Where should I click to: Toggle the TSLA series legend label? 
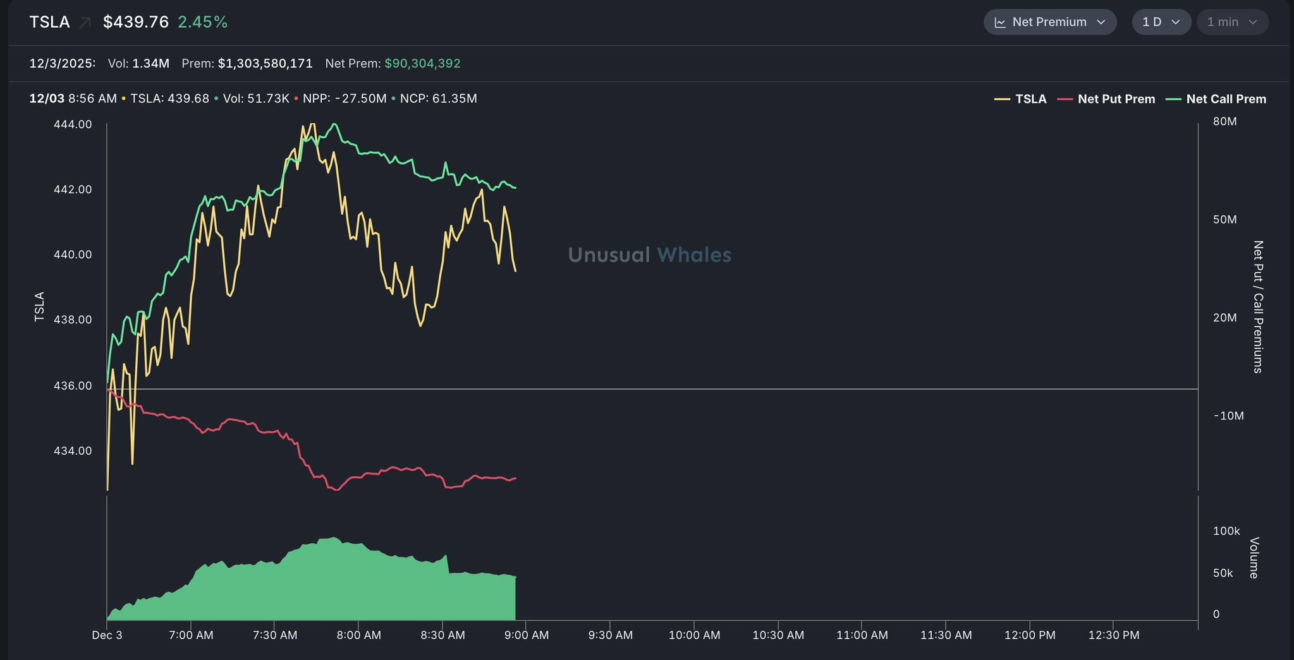click(x=1030, y=99)
